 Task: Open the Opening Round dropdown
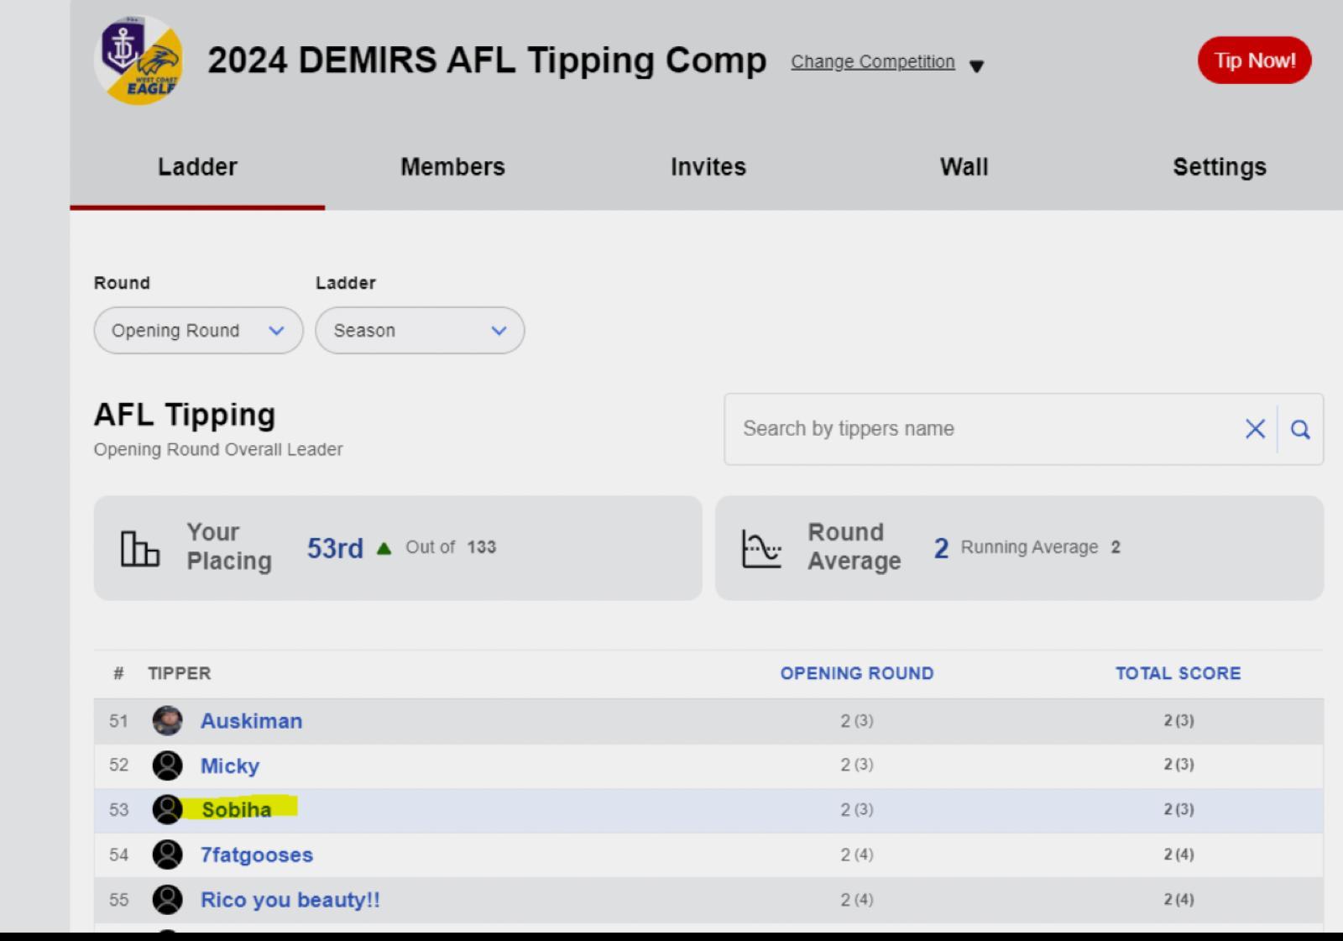point(198,331)
